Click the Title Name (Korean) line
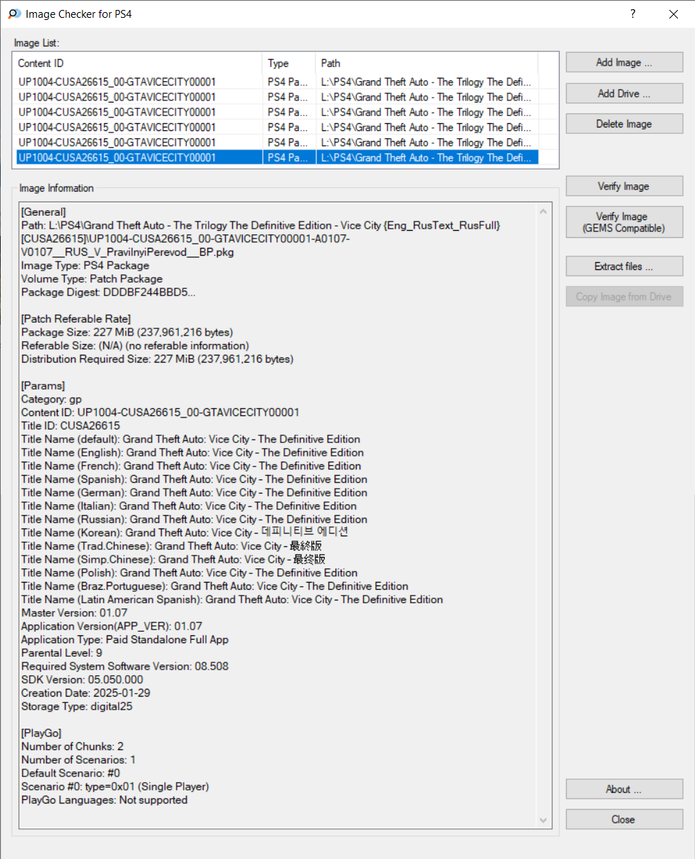The width and height of the screenshot is (695, 859). [184, 533]
